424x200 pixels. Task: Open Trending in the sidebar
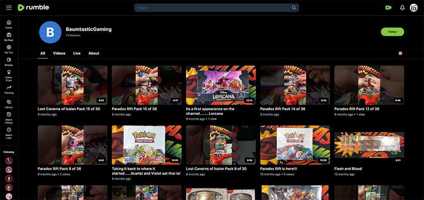pos(8,90)
